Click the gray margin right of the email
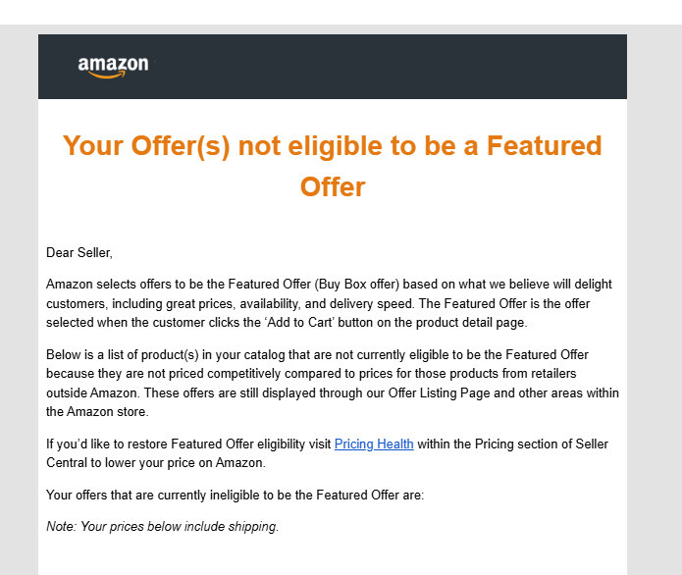 (x=654, y=294)
